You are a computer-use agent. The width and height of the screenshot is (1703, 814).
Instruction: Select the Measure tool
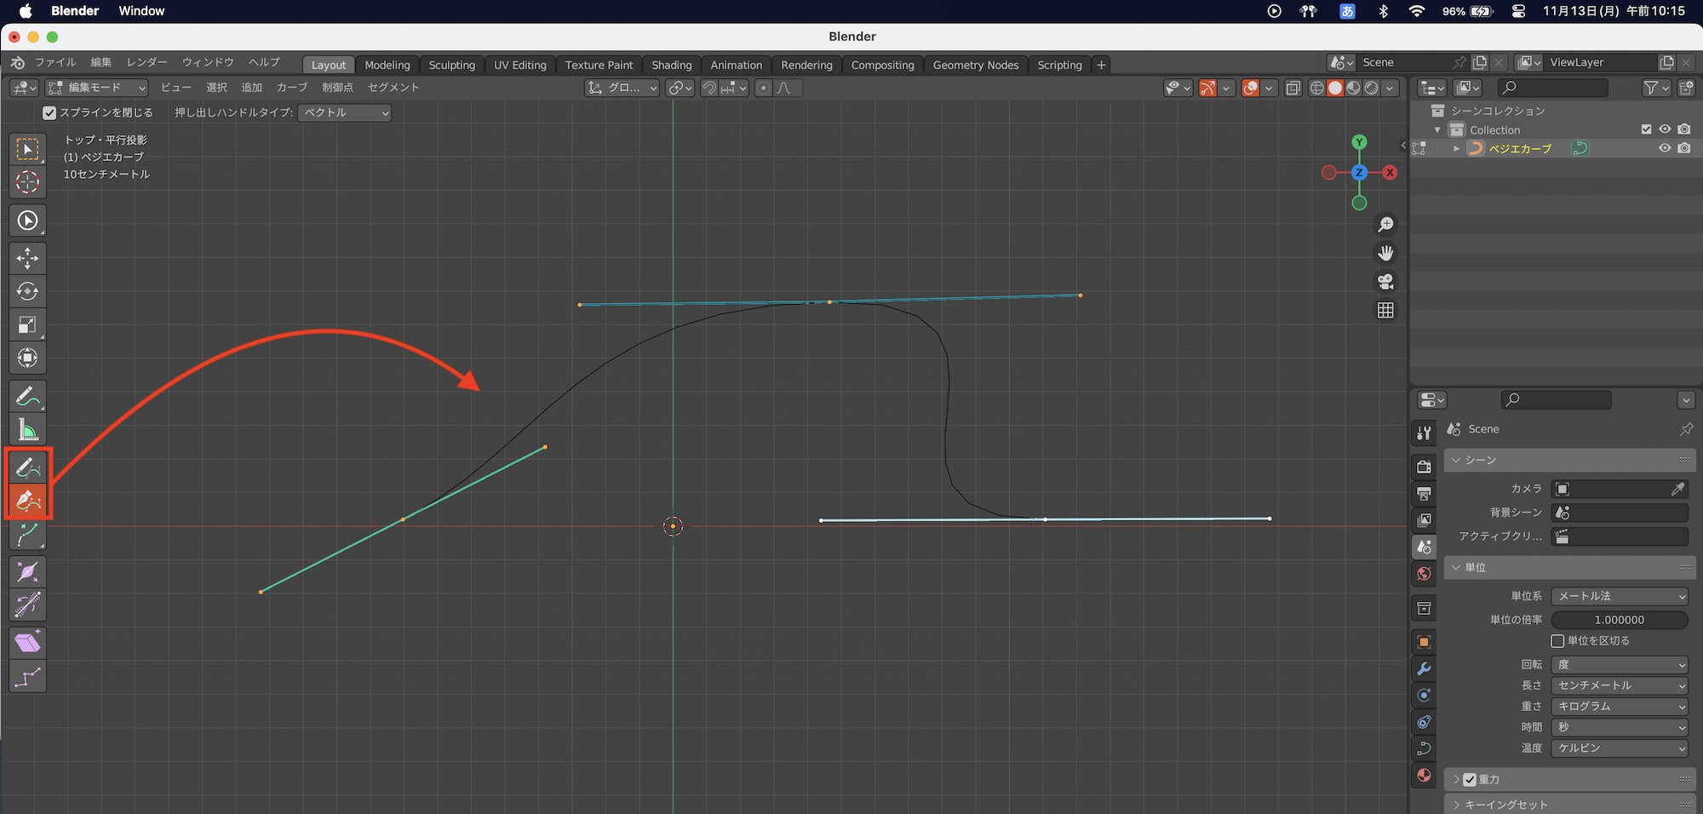28,430
